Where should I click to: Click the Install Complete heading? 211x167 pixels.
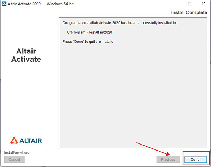pos(189,13)
